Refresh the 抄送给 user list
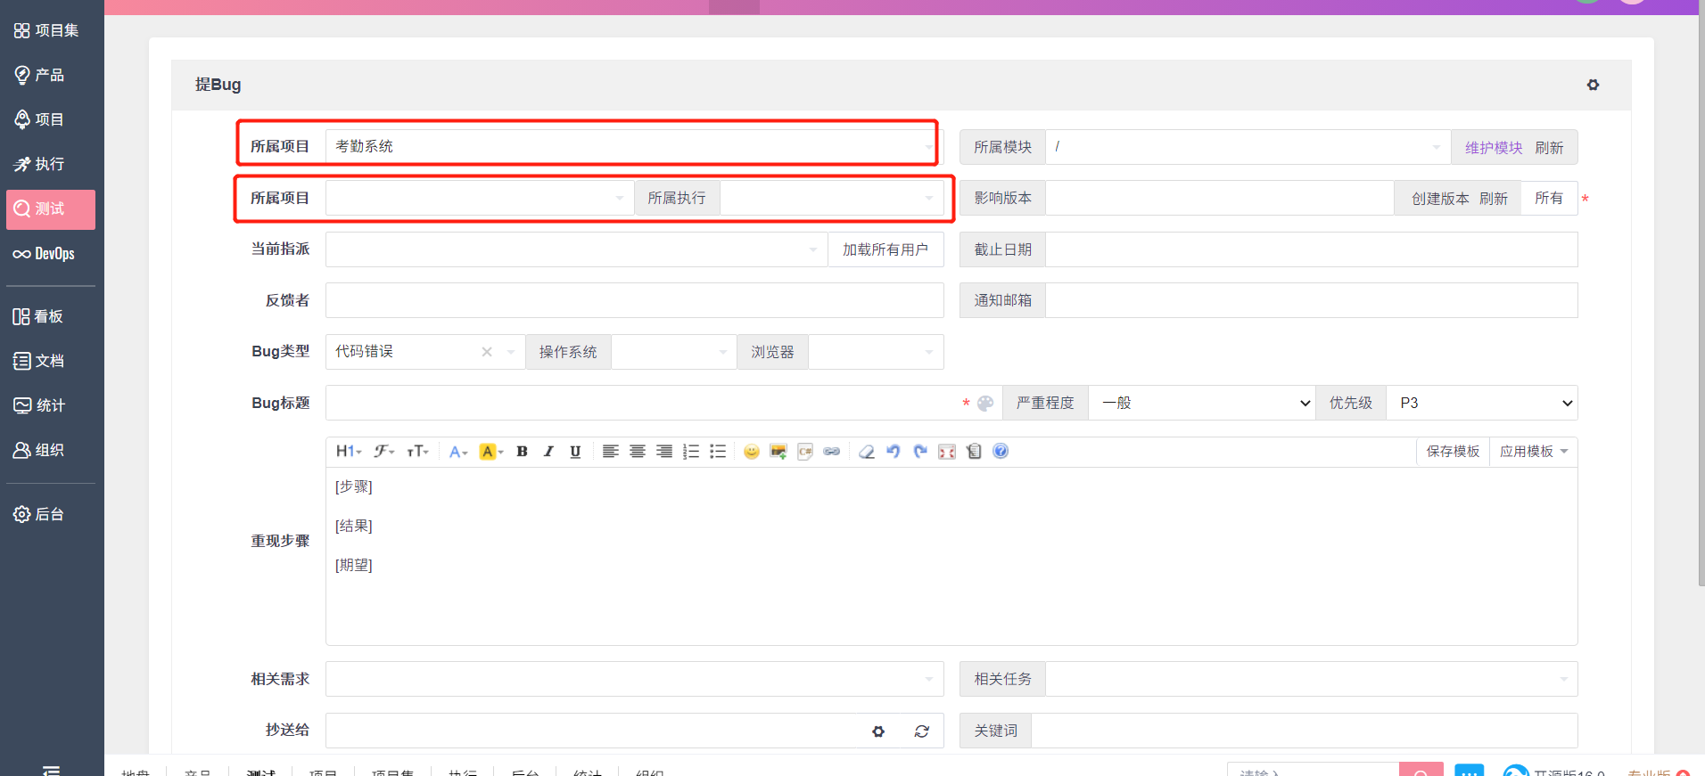Screen dimensions: 1705x776 click(922, 731)
